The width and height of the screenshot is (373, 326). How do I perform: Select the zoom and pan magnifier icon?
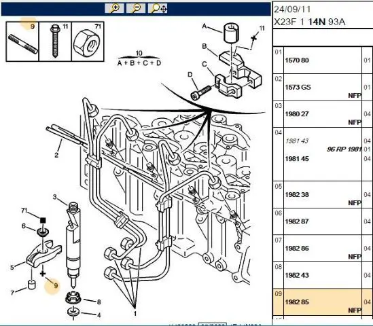click(158, 8)
